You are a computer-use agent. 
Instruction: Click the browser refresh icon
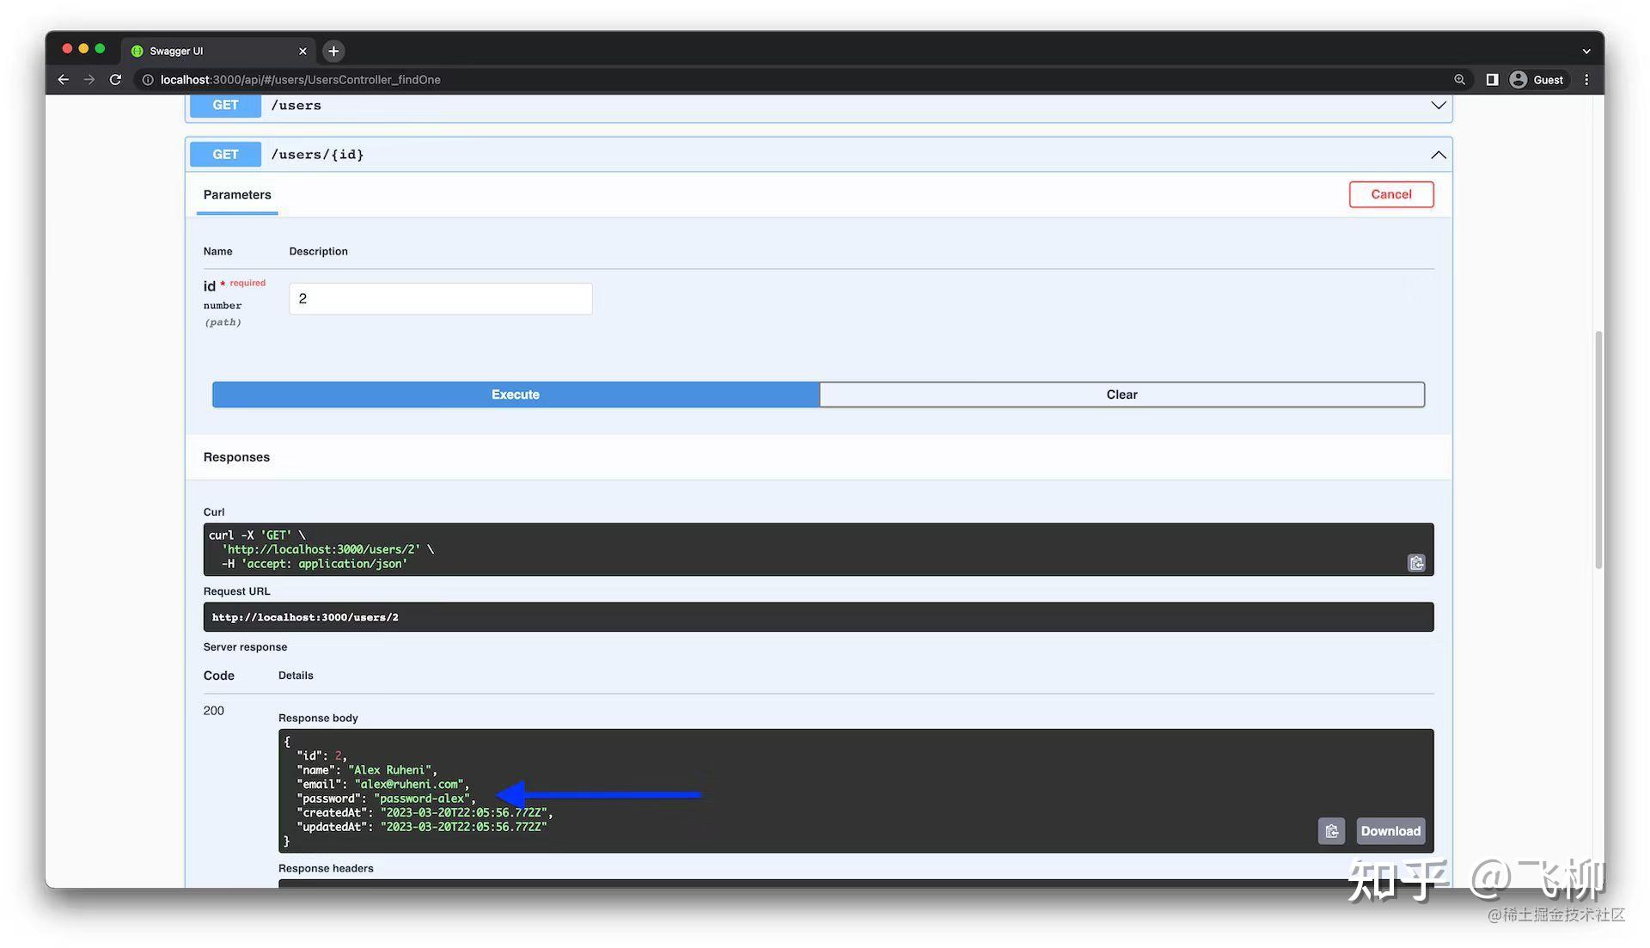113,79
